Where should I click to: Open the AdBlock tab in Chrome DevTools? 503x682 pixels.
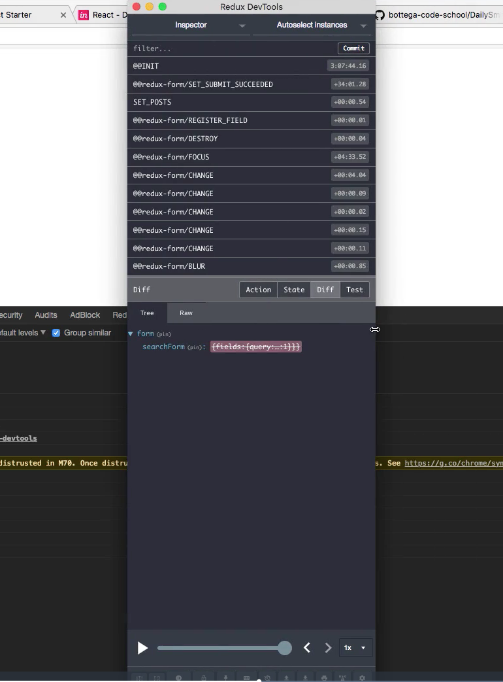[x=85, y=315]
